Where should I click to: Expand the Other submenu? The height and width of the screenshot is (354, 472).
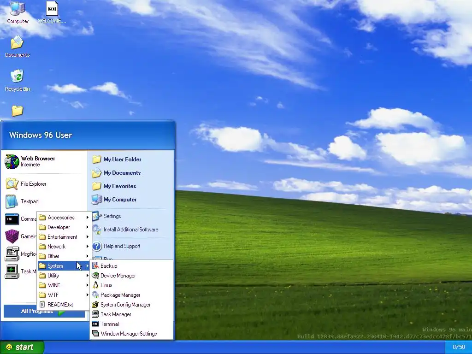click(x=64, y=256)
